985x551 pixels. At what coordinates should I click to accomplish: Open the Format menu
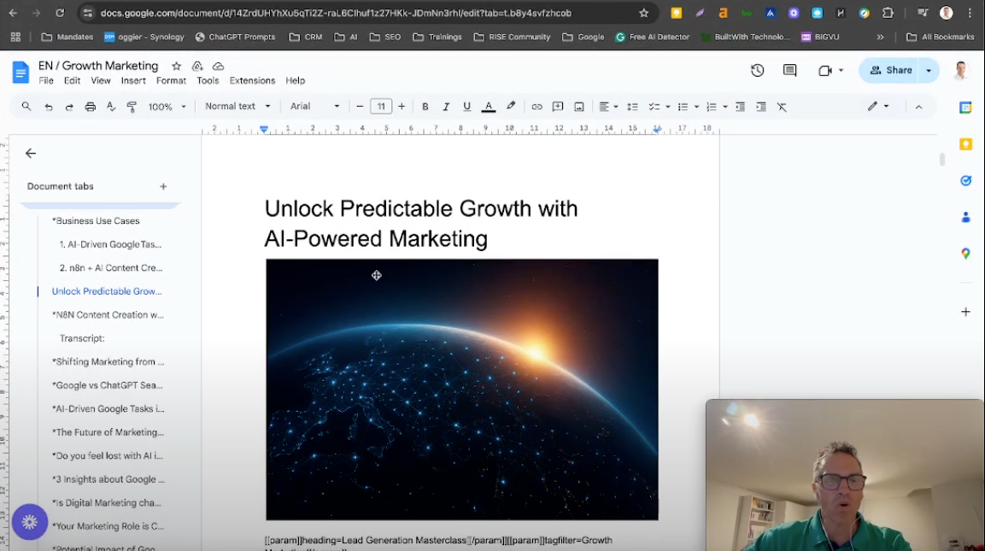[x=171, y=80]
